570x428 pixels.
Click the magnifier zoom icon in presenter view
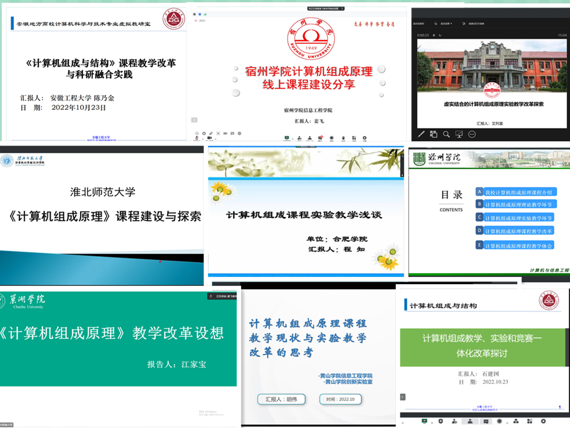(x=446, y=134)
